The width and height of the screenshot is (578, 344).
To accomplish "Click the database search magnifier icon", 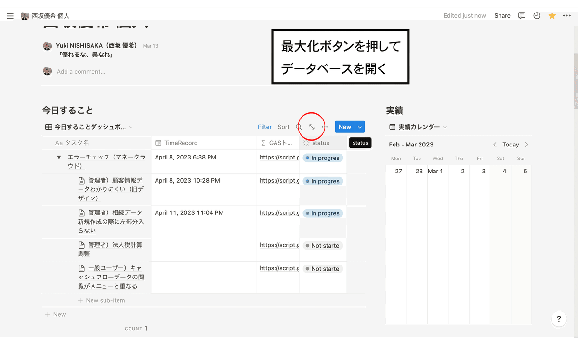I will [299, 127].
